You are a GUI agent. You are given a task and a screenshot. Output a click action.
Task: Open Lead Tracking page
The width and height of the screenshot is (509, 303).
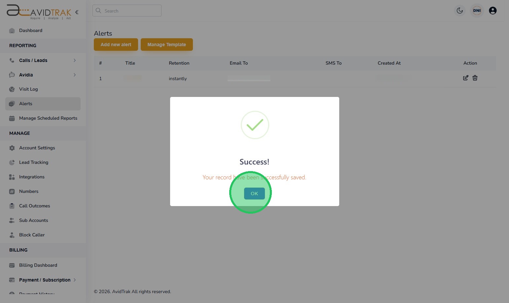[x=34, y=162]
